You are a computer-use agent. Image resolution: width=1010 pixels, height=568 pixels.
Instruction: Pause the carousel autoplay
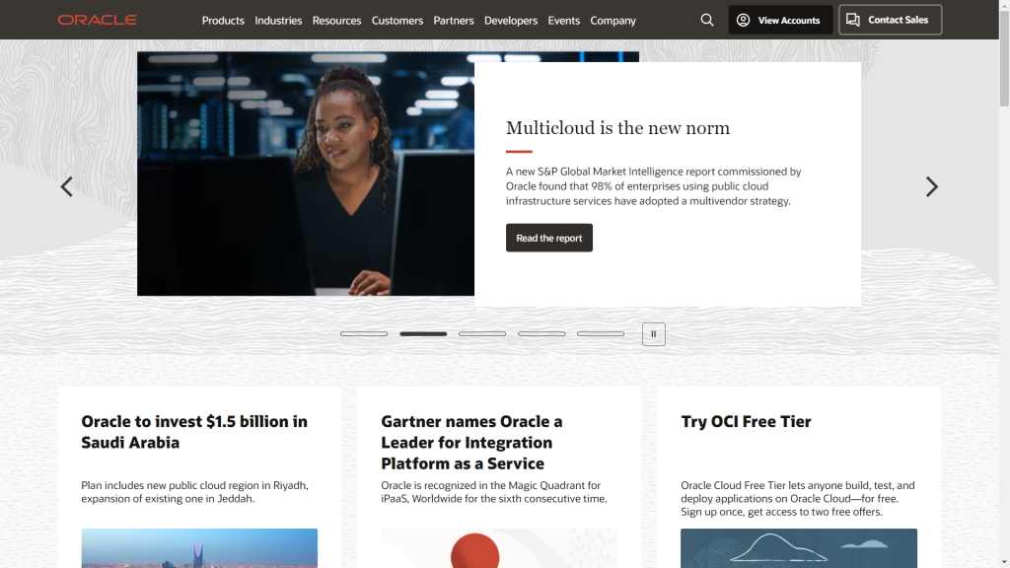point(653,334)
